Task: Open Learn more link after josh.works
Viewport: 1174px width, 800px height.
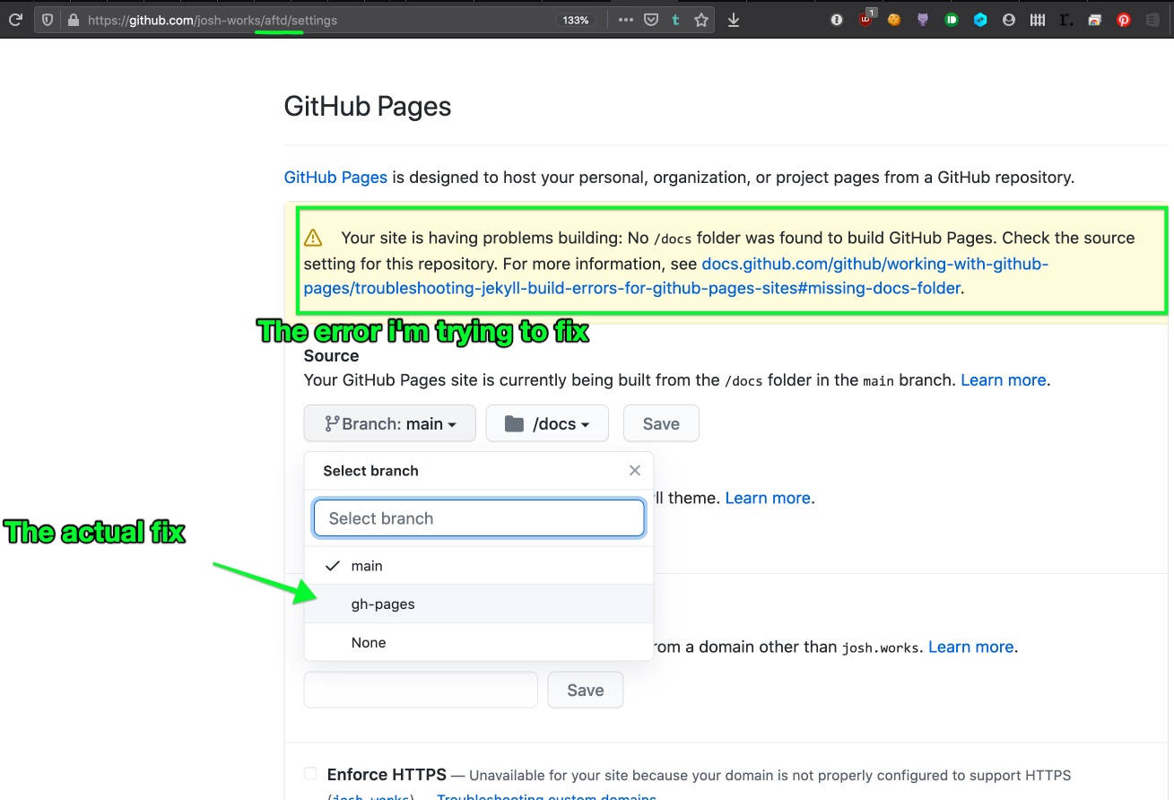Action: (971, 647)
